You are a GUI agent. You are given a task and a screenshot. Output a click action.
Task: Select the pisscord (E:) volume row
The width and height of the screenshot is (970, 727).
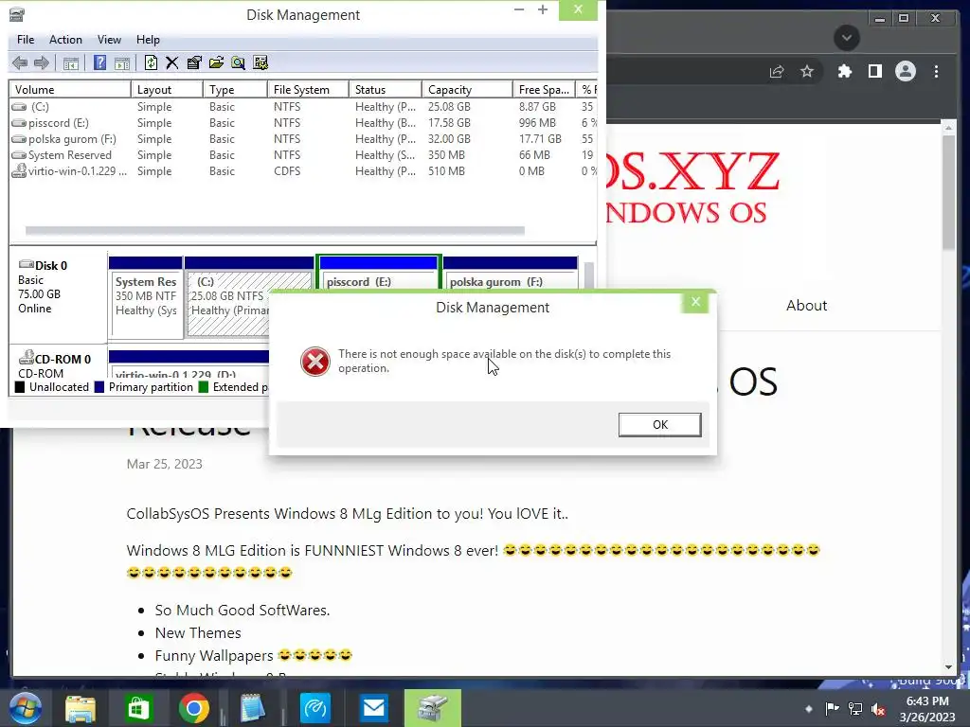tap(303, 123)
